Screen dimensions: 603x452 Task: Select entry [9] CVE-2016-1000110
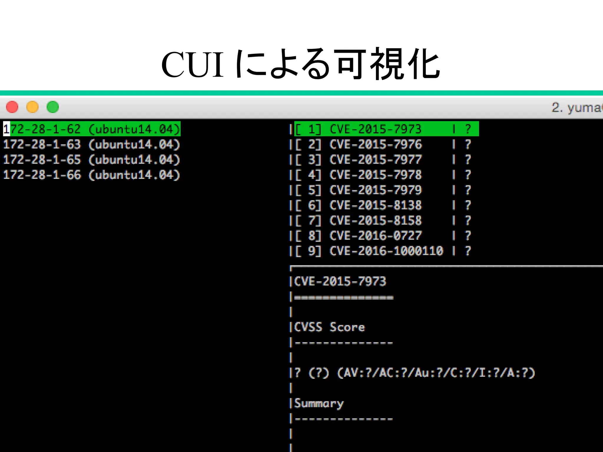coord(383,251)
